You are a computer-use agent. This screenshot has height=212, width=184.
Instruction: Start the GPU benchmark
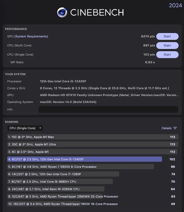point(167,36)
